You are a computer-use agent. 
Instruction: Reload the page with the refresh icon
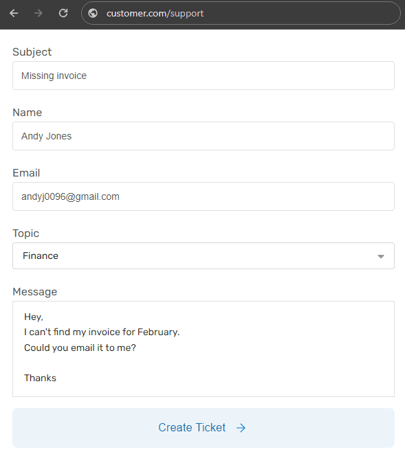pos(63,13)
